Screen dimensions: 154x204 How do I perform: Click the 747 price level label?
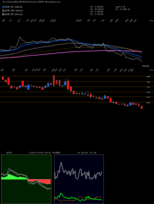point(148,87)
